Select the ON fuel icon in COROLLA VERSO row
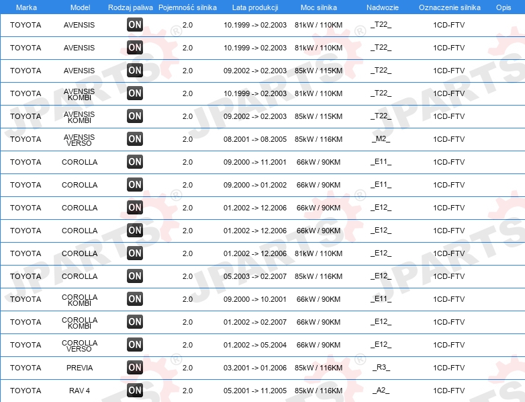 [135, 344]
